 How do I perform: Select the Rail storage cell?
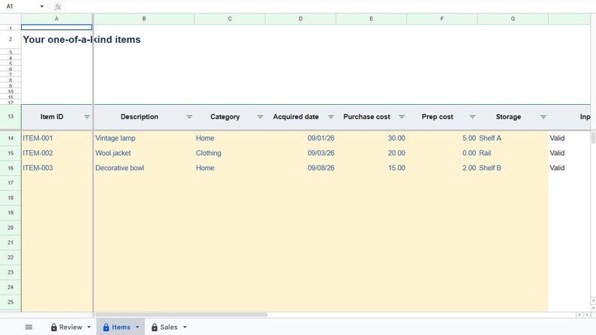513,153
